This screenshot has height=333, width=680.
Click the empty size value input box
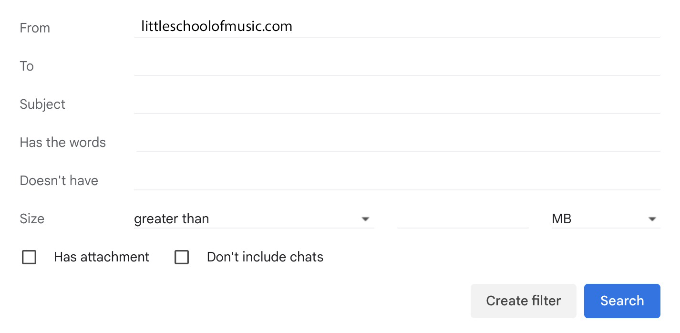[x=463, y=219]
